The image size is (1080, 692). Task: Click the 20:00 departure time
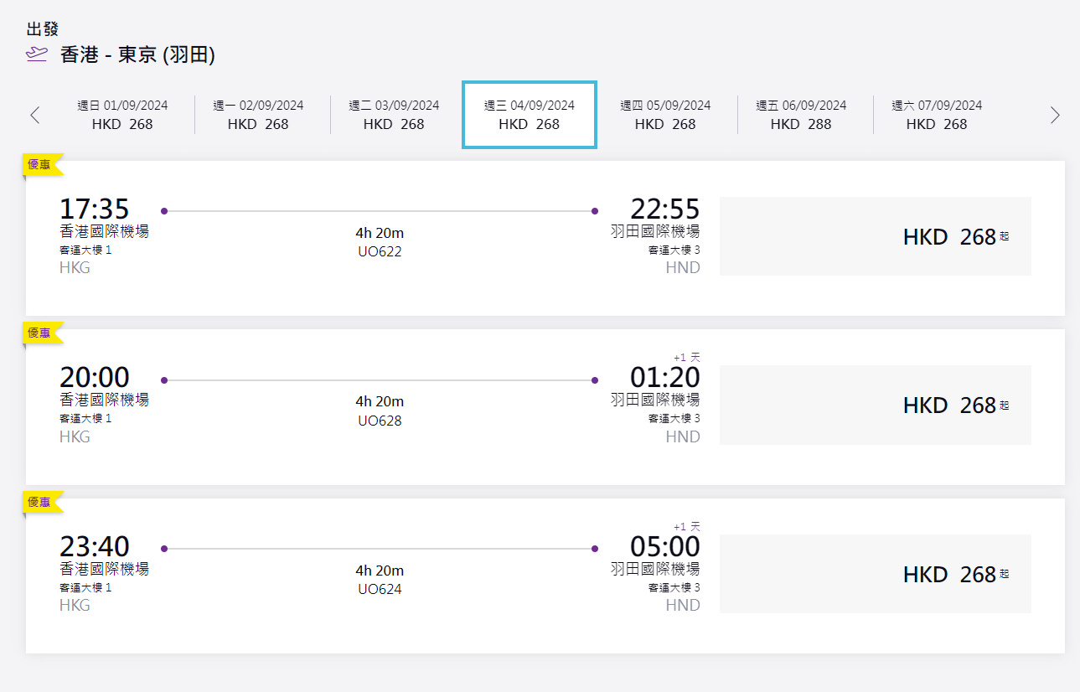click(95, 378)
